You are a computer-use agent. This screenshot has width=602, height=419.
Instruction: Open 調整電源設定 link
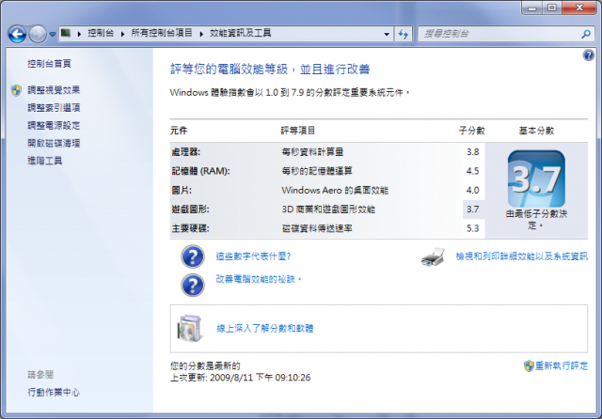pos(54,125)
